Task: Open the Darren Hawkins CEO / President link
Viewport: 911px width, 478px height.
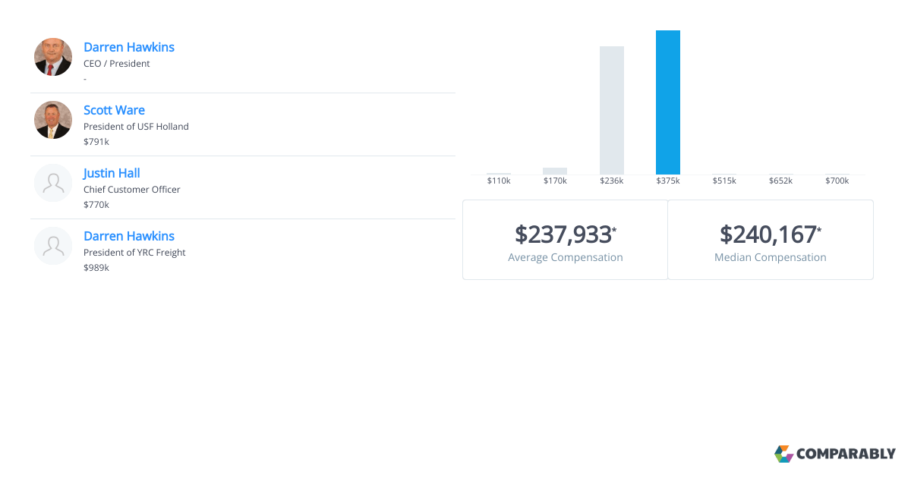Action: [128, 47]
